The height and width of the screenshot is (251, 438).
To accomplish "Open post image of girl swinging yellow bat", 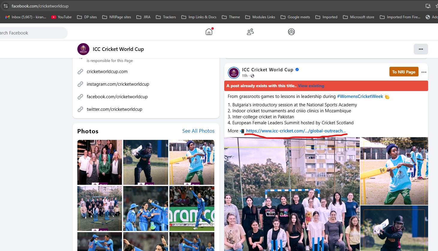I will coord(394,171).
